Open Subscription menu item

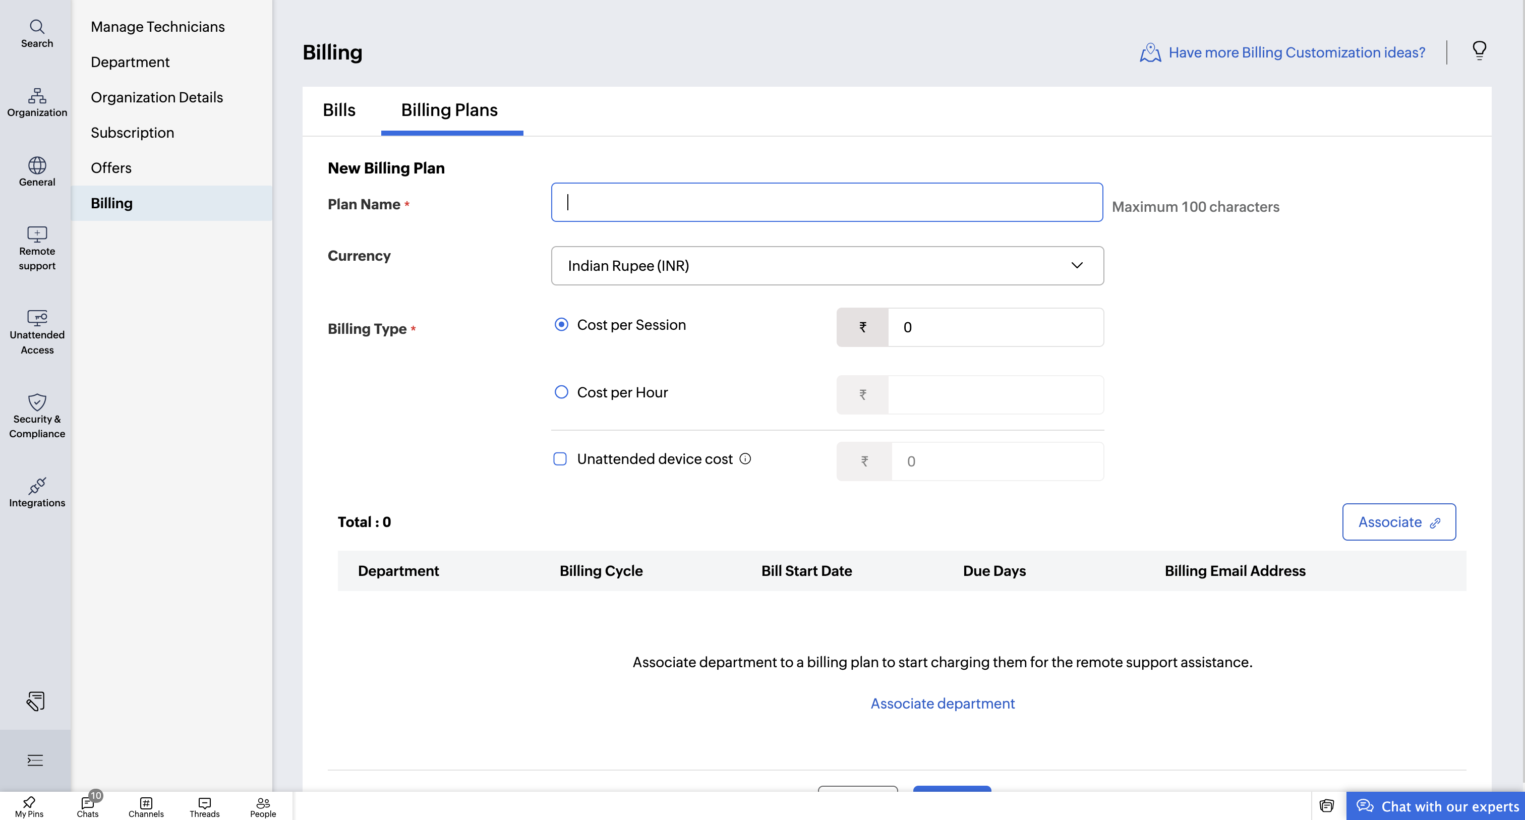132,133
